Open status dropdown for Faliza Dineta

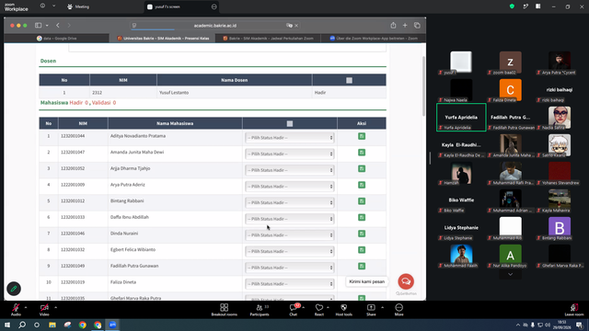289,284
